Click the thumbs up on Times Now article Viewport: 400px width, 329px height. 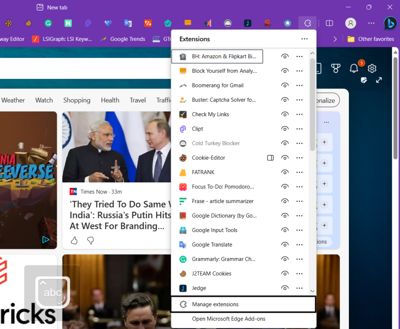click(74, 240)
